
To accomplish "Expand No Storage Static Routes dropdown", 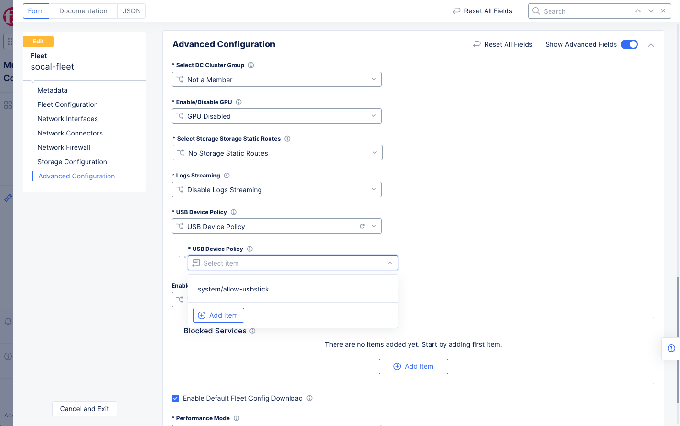I will (278, 153).
